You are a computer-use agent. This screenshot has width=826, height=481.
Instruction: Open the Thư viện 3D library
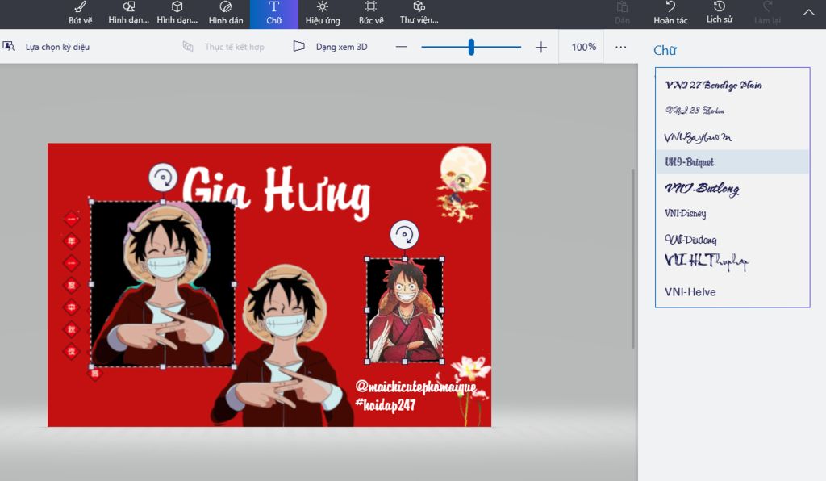(419, 14)
